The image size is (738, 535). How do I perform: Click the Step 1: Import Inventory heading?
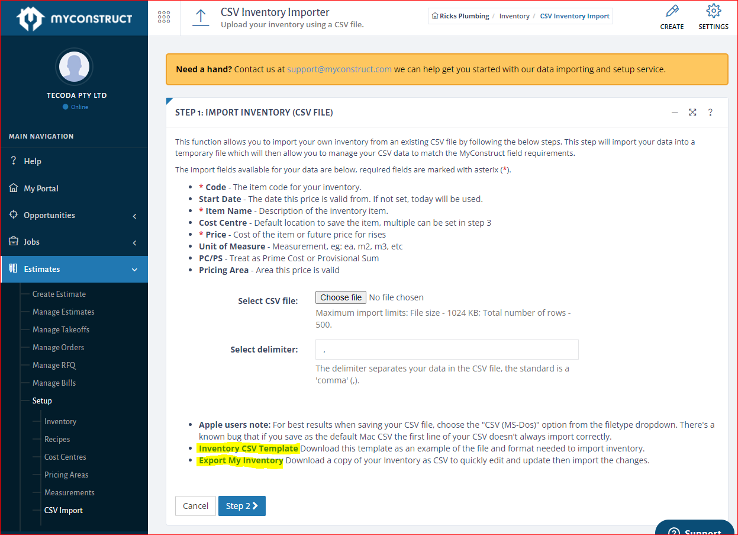click(254, 113)
